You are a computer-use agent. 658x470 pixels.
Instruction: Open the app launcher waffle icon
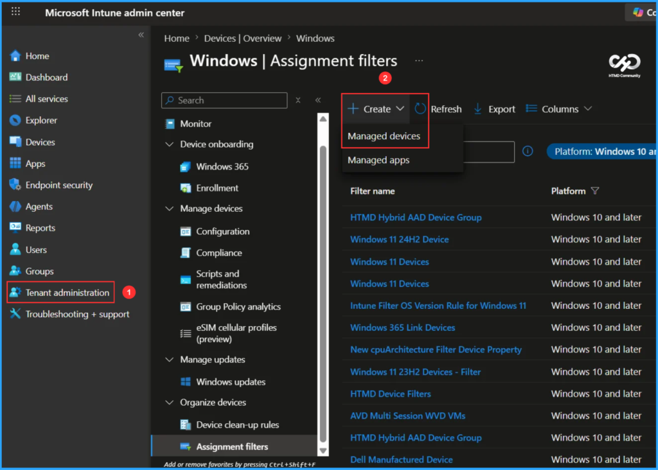(15, 12)
